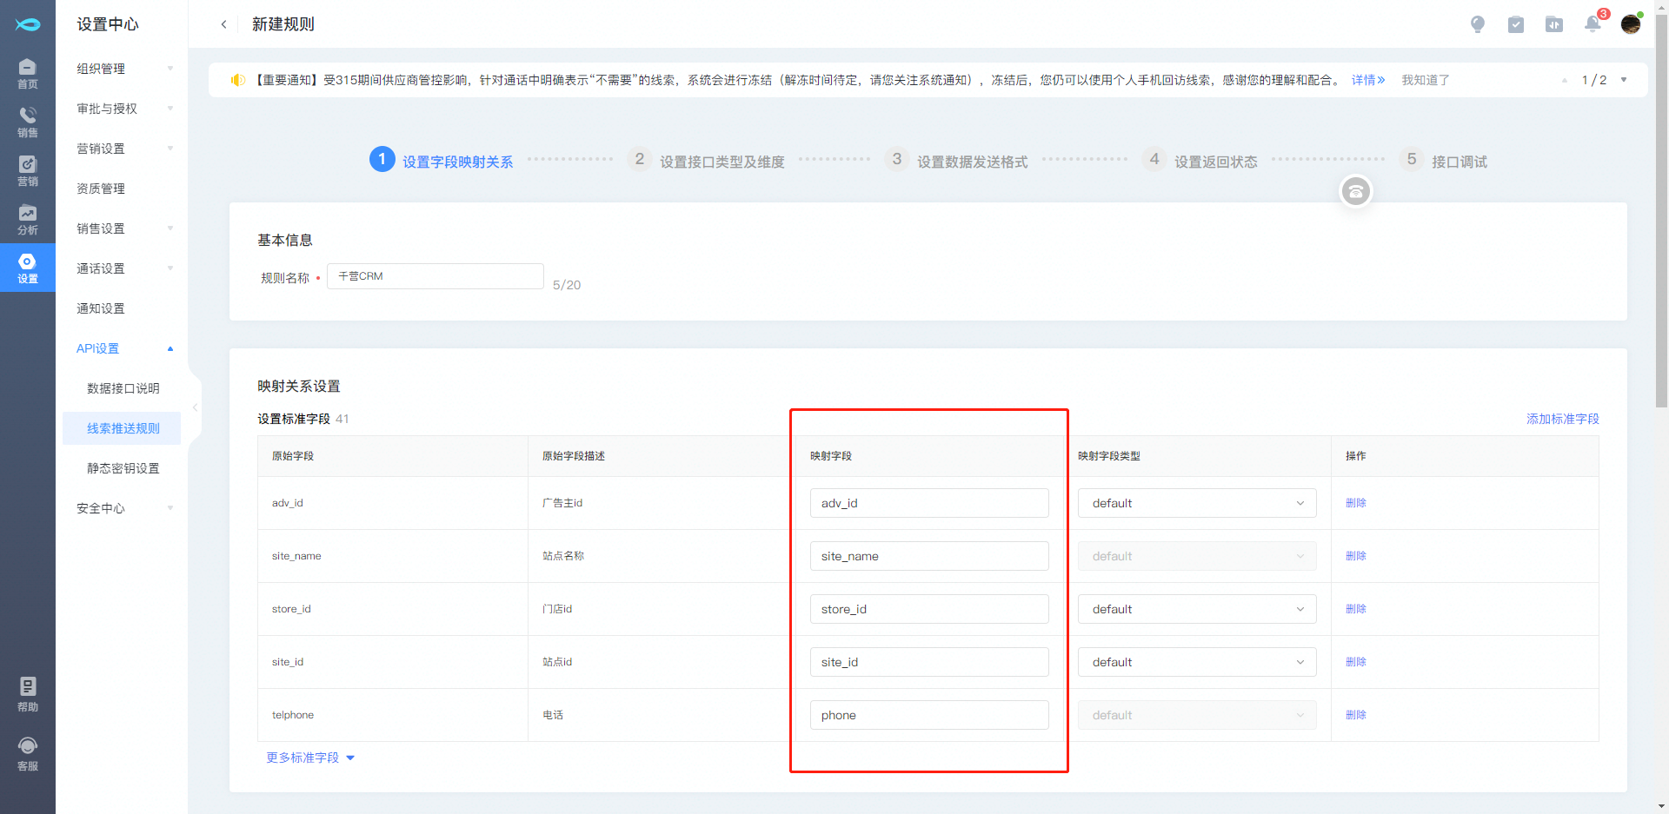Open the 首页 home icon in sidebar

coord(27,73)
